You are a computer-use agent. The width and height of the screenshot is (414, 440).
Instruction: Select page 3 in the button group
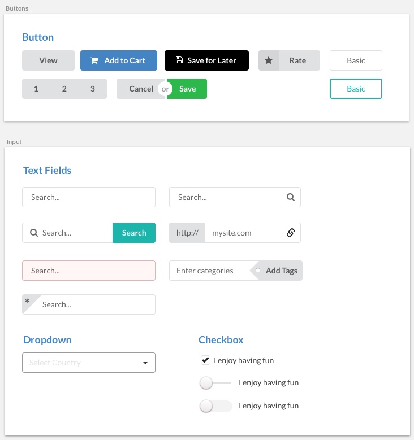pos(93,89)
